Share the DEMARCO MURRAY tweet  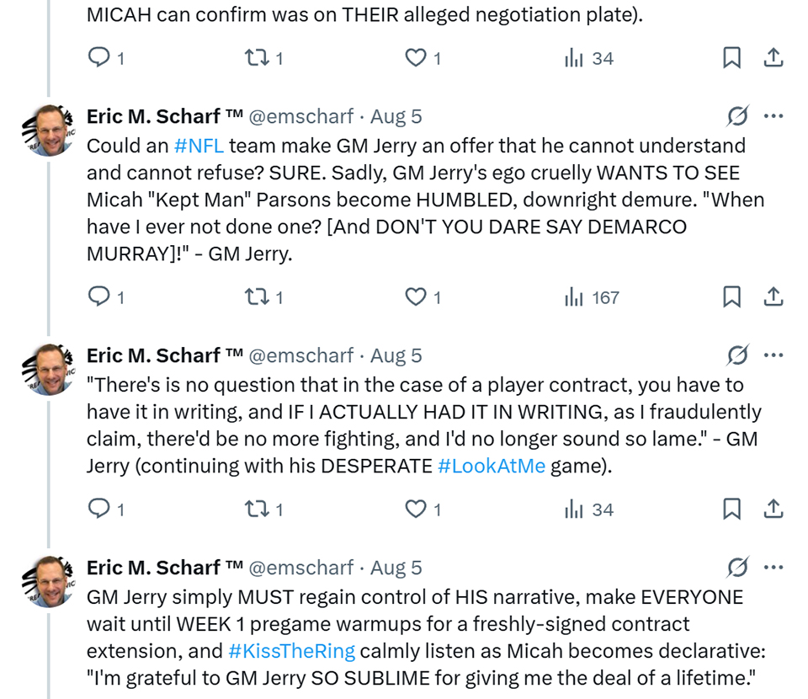click(773, 297)
